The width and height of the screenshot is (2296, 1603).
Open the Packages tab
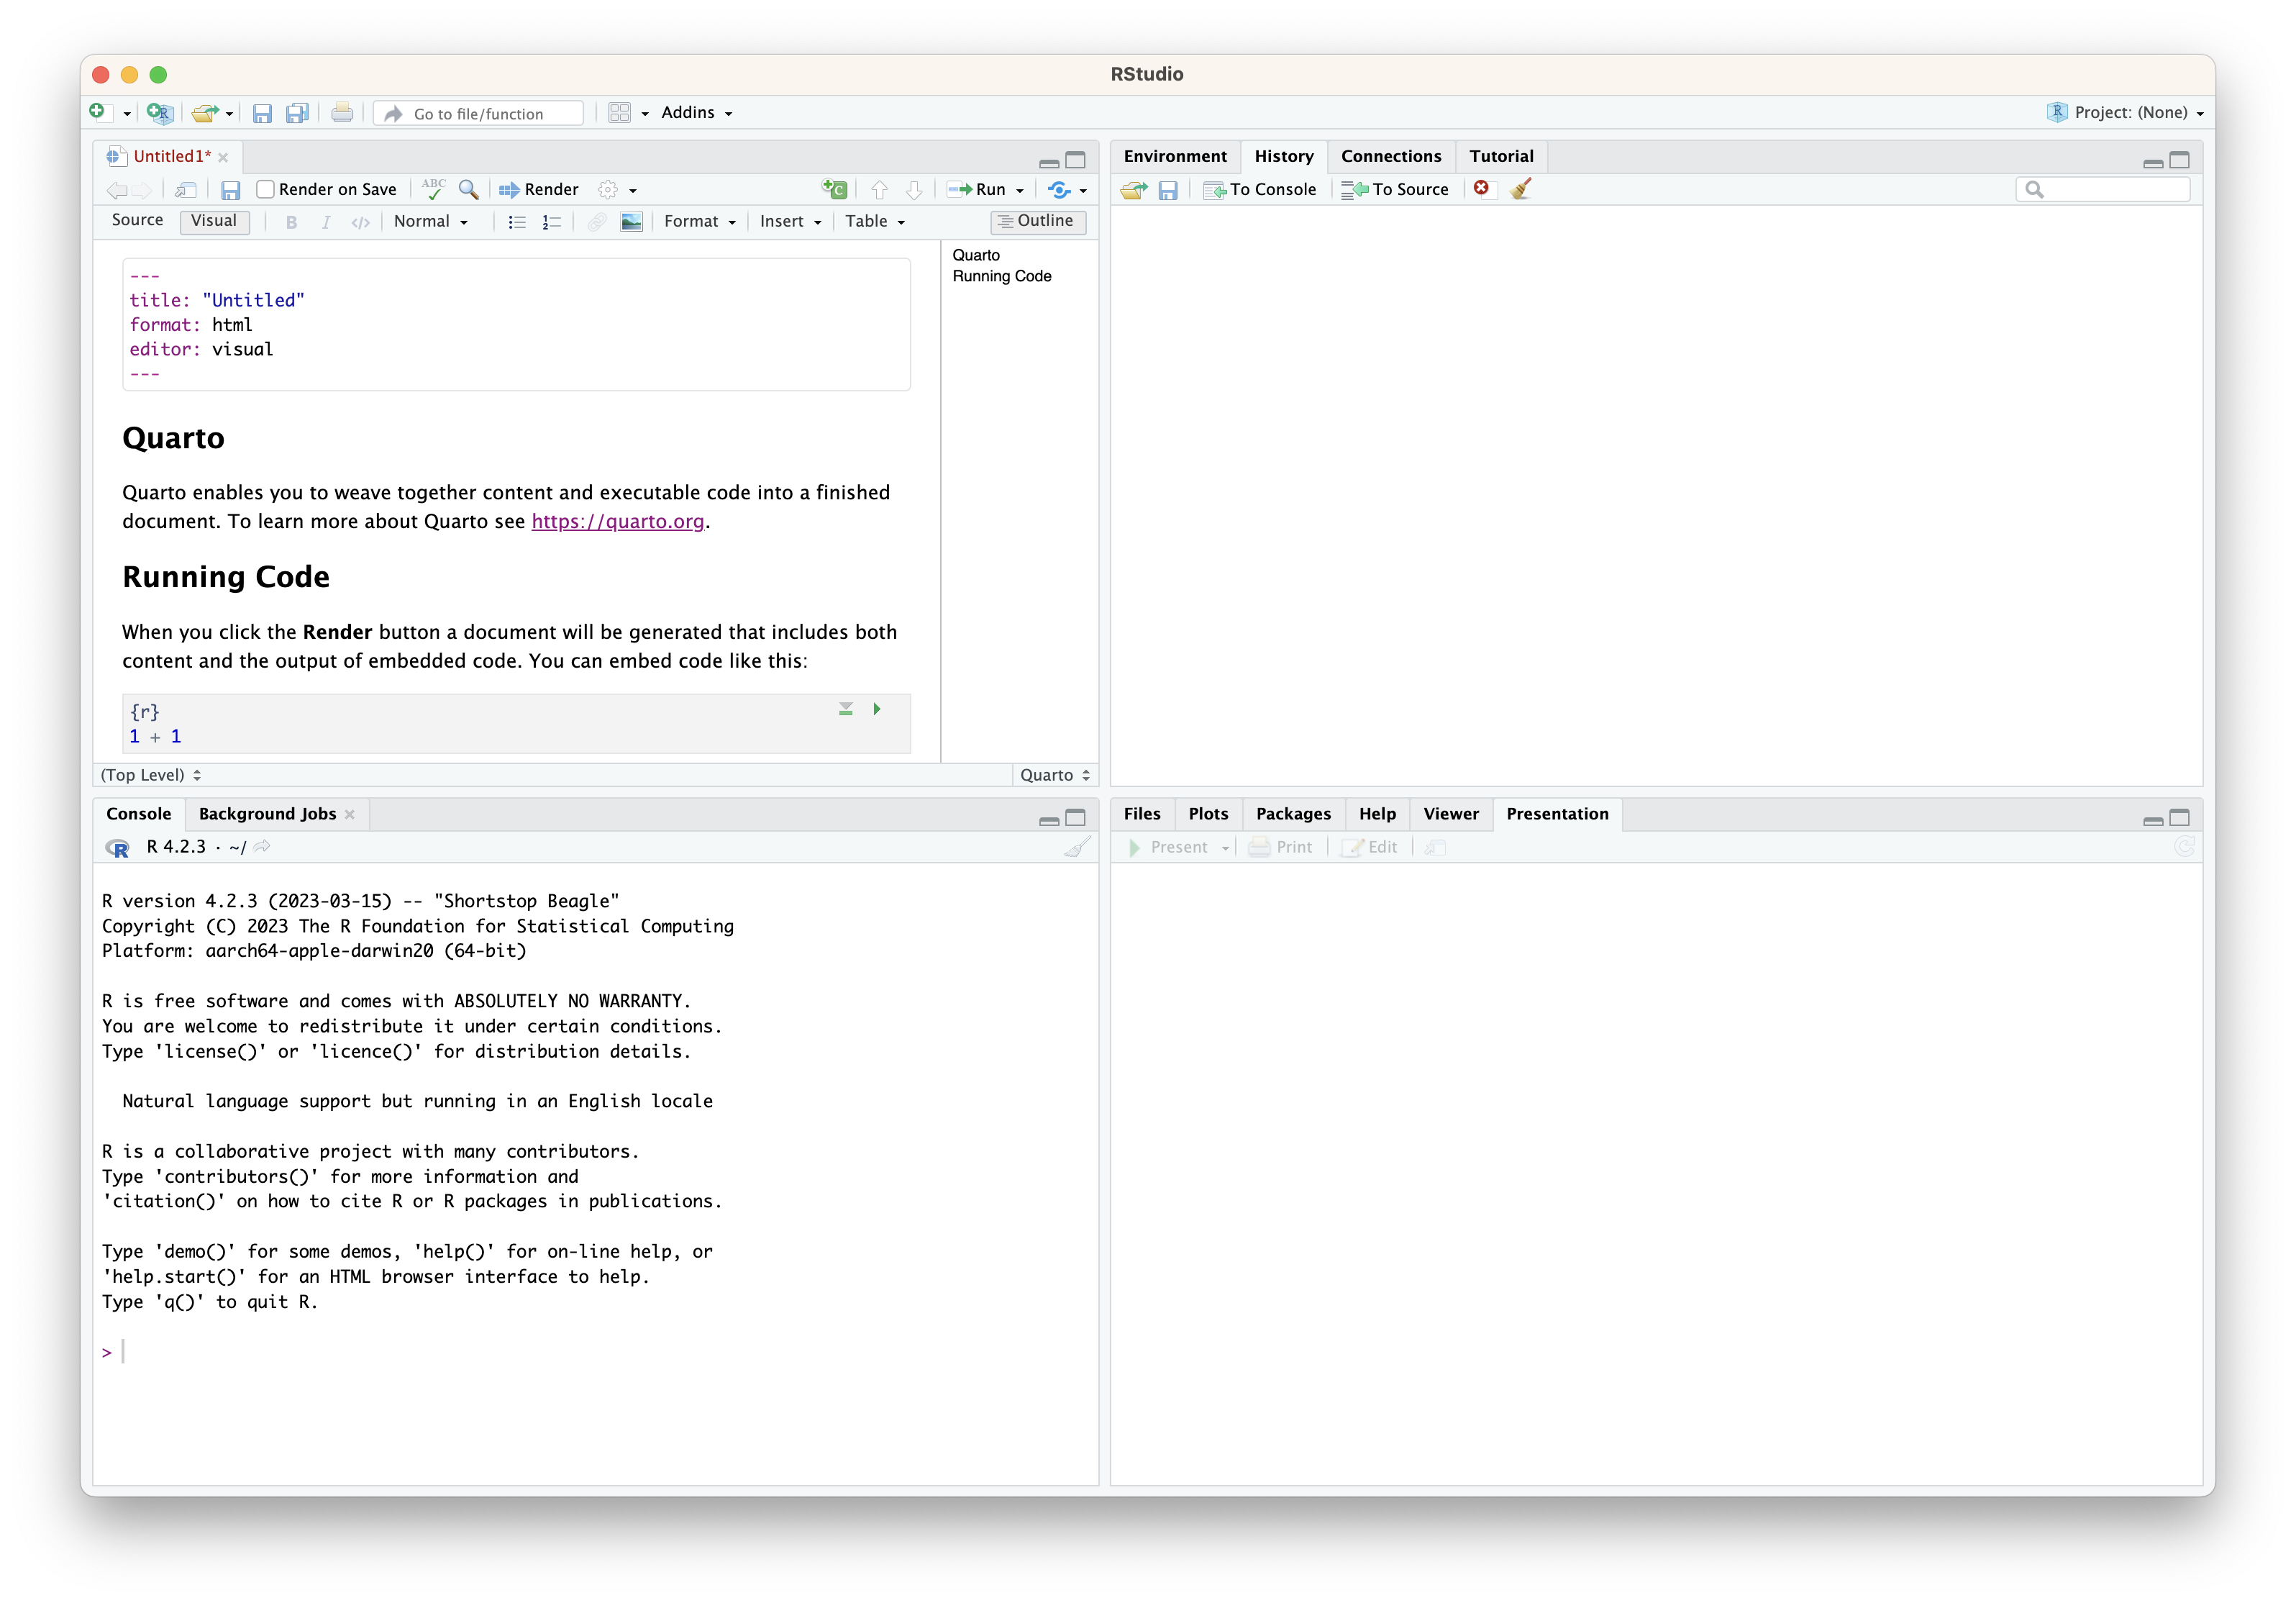[1292, 814]
